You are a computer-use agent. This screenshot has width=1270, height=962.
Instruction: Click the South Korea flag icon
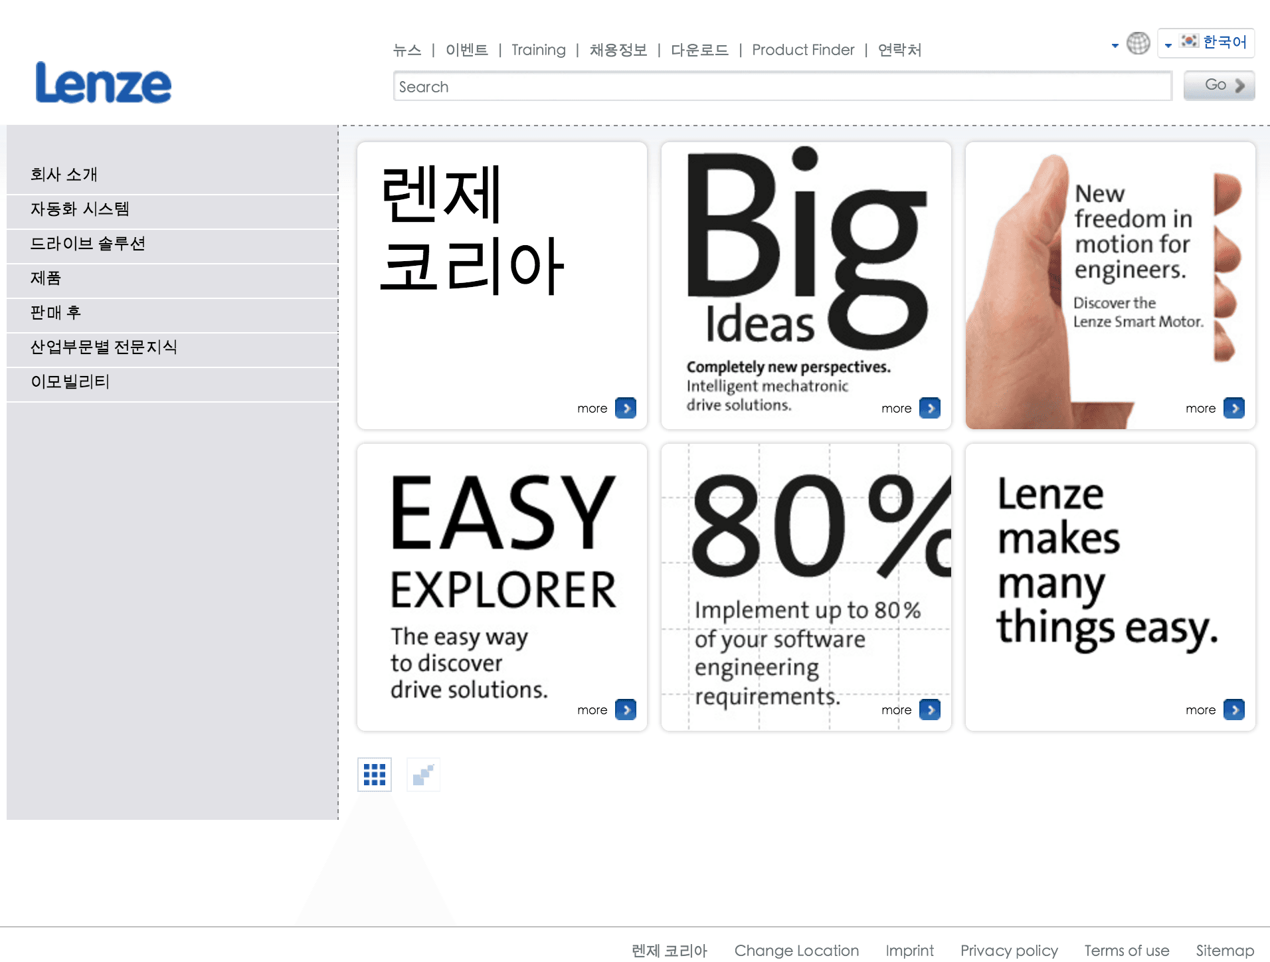point(1188,41)
